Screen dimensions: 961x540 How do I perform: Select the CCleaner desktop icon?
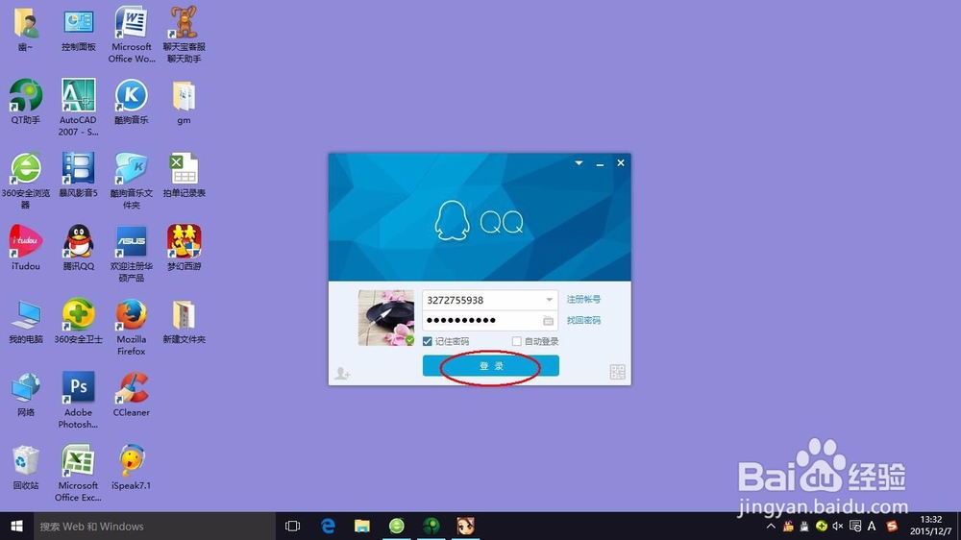coord(131,394)
